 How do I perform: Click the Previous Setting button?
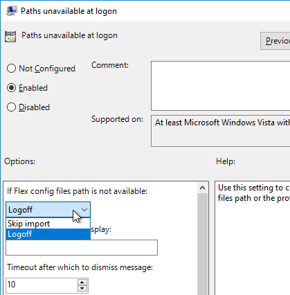(275, 41)
